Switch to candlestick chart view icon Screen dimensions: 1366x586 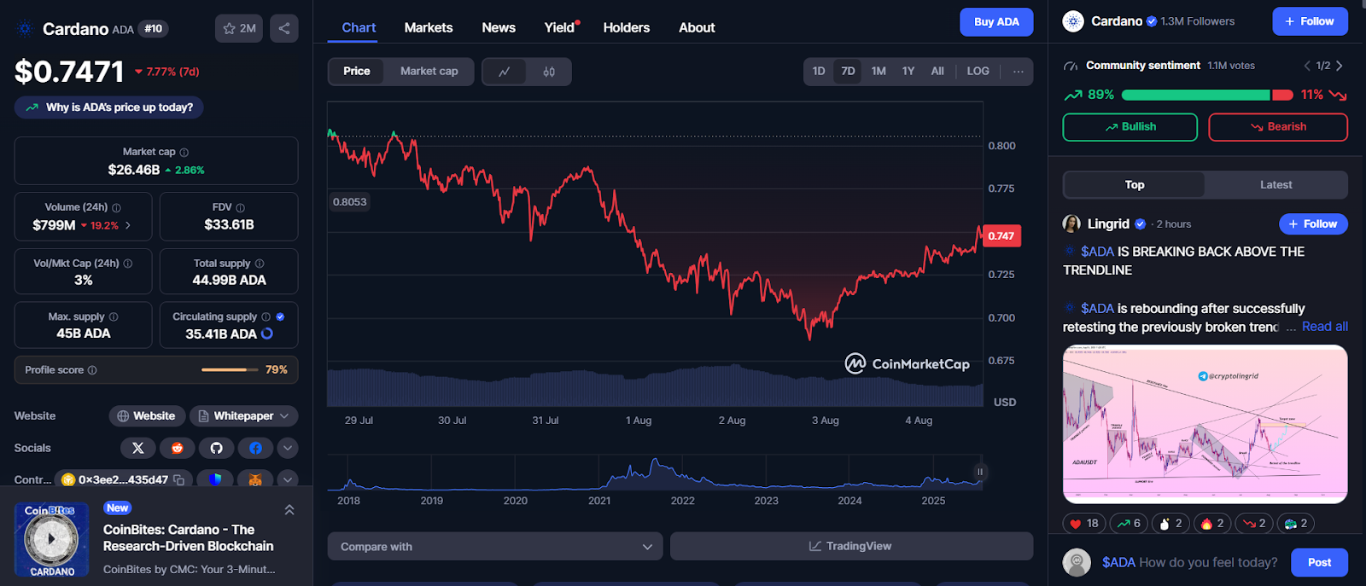(549, 72)
